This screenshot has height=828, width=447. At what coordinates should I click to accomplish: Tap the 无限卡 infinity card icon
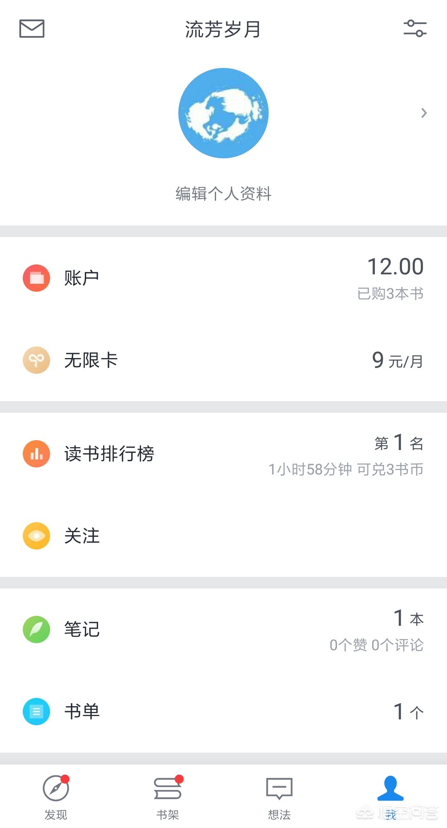point(36,360)
